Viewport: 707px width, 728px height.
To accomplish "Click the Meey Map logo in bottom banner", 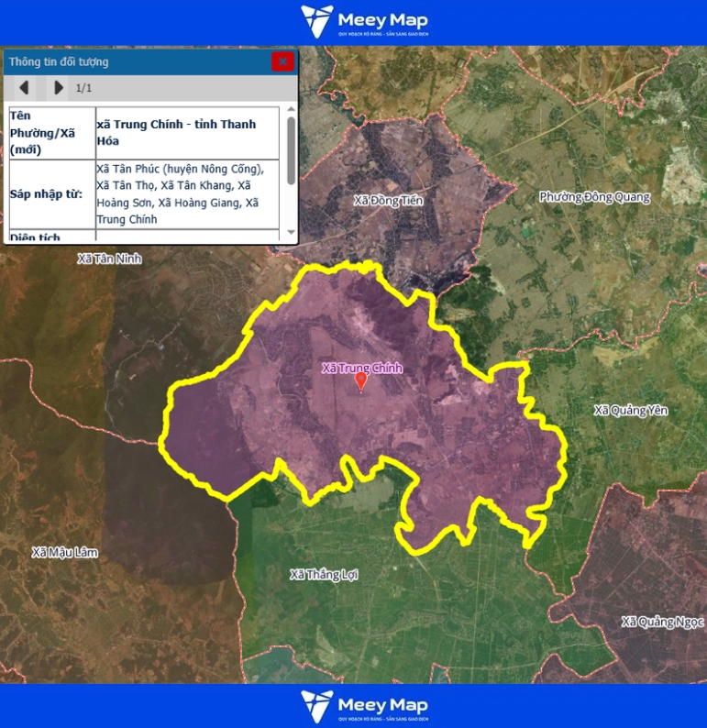I will [364, 707].
